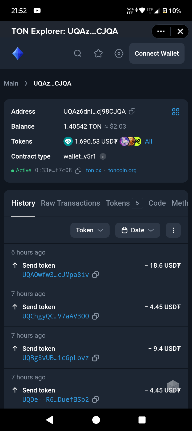The width and height of the screenshot is (192, 431).
Task: Open the Date filter dropdown
Action: [138, 230]
